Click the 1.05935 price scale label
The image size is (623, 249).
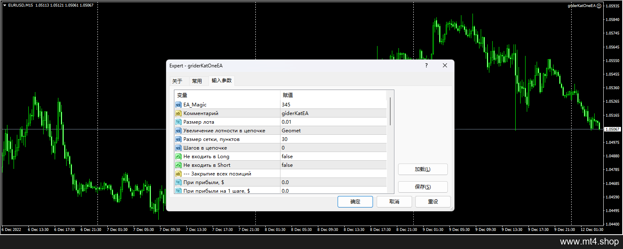click(x=613, y=6)
